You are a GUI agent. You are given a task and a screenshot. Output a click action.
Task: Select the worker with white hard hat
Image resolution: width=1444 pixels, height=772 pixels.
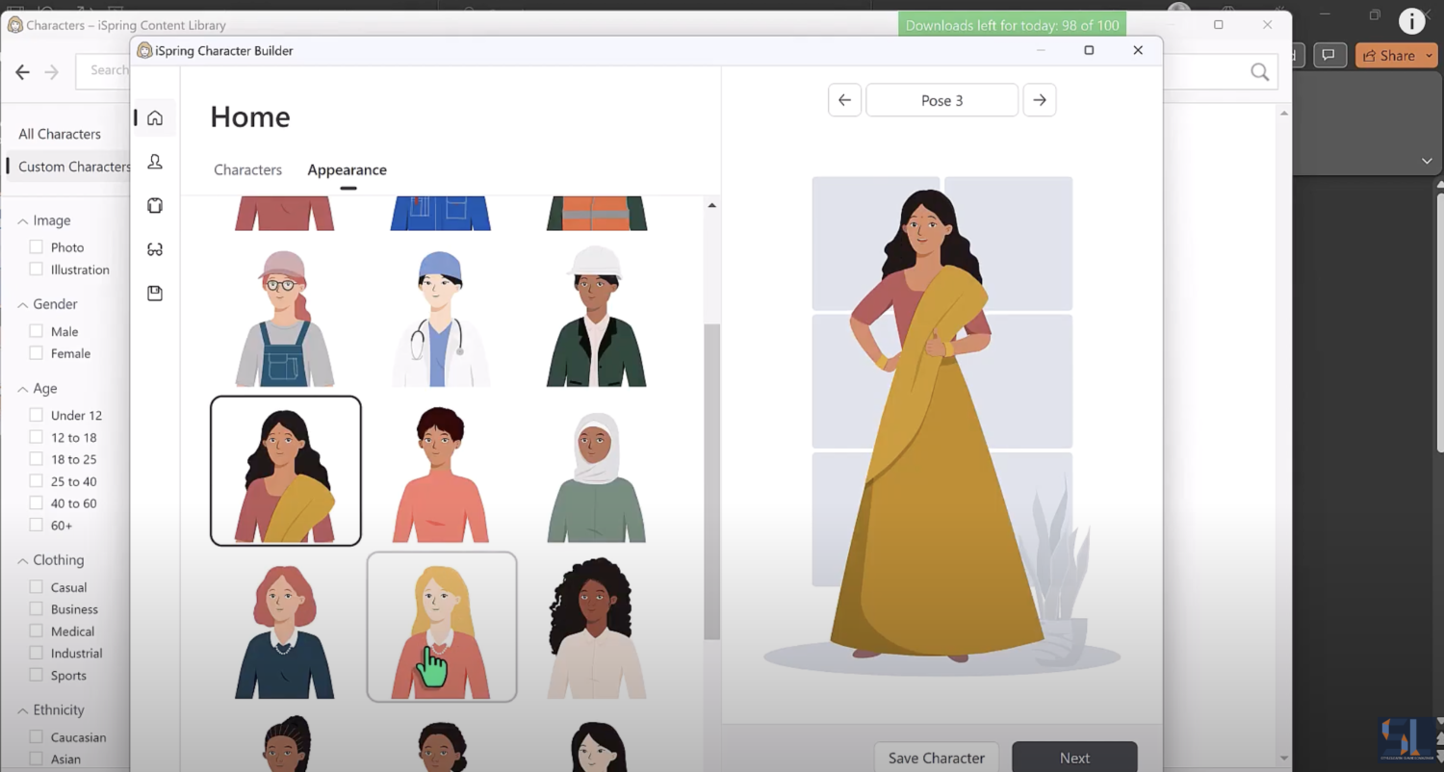coord(597,317)
